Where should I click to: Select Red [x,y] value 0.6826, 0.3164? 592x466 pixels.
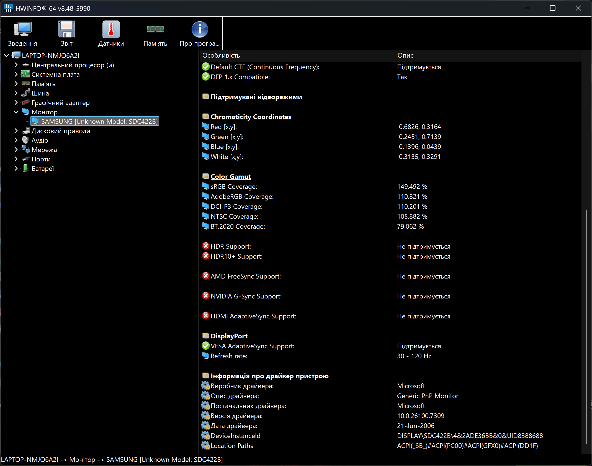pos(420,127)
